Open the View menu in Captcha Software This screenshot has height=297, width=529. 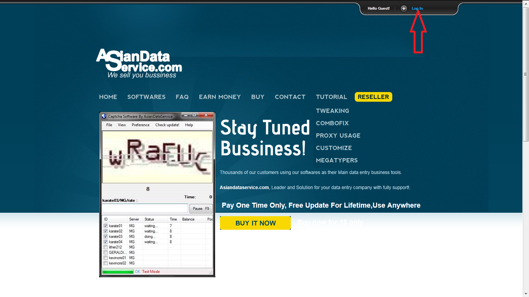point(122,125)
